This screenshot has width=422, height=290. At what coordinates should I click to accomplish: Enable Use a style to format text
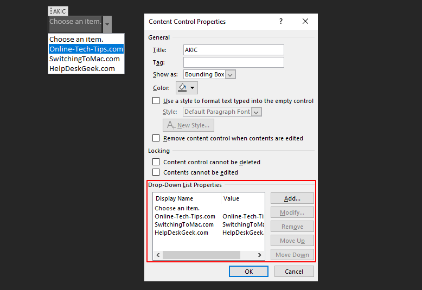(156, 101)
